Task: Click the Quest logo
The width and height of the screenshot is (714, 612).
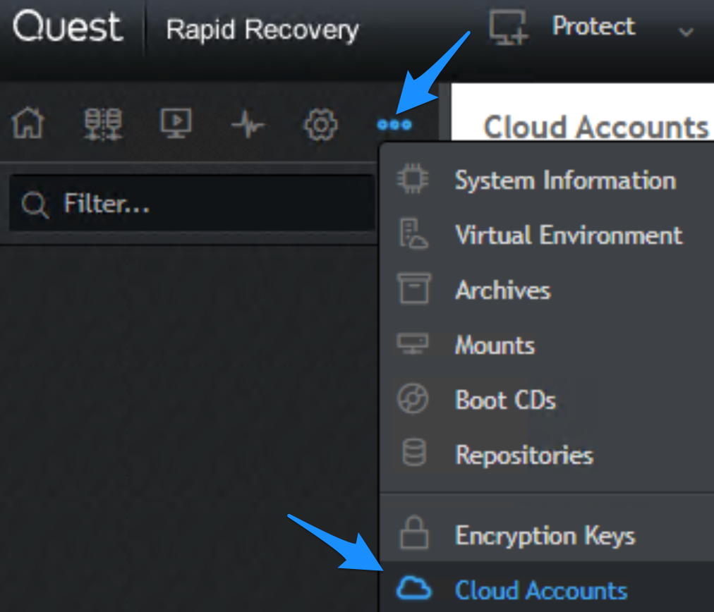Action: [68, 26]
